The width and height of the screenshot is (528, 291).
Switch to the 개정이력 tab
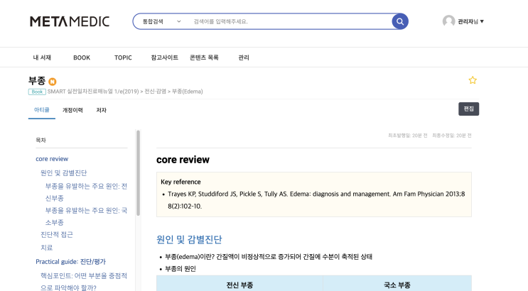pos(72,110)
